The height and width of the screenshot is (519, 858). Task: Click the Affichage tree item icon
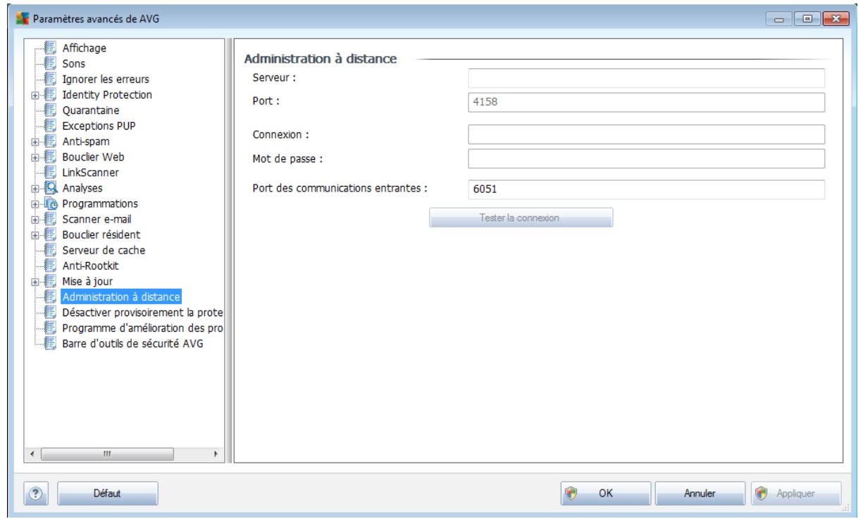49,49
